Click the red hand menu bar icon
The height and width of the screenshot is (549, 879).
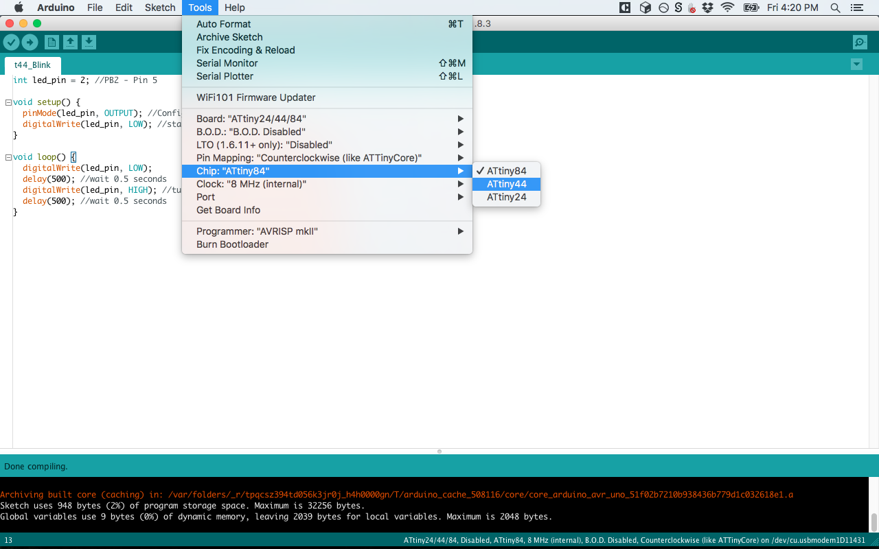692,8
